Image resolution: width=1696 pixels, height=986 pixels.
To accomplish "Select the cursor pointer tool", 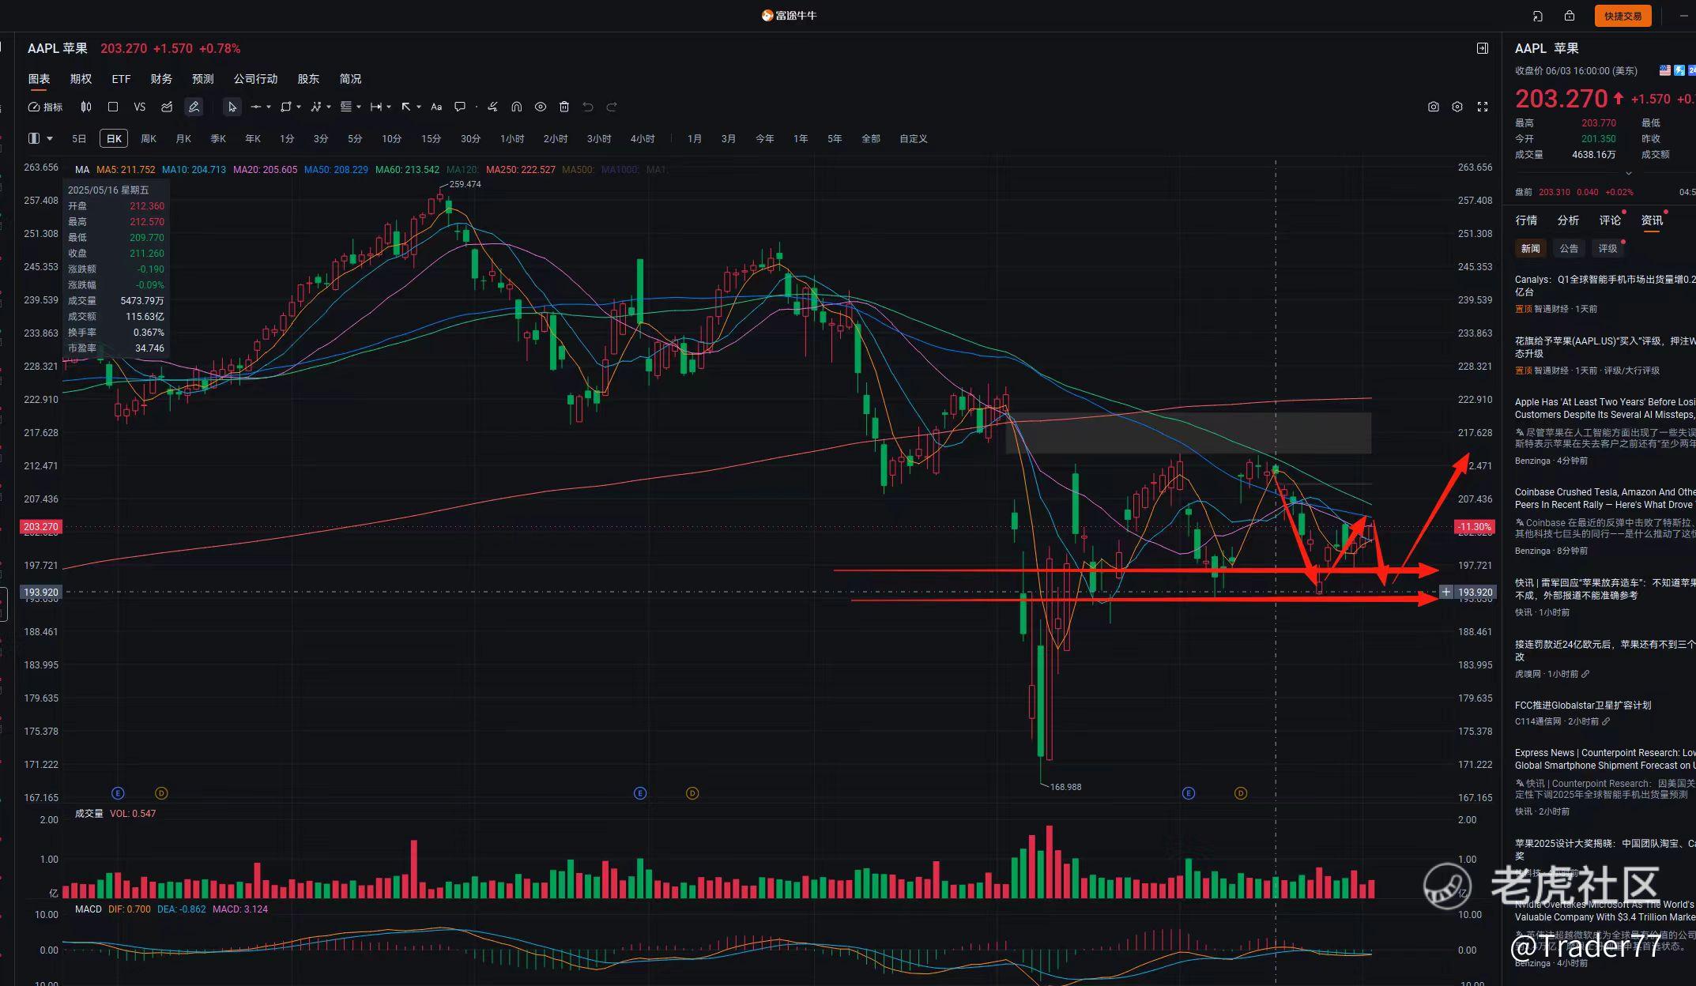I will pos(232,107).
